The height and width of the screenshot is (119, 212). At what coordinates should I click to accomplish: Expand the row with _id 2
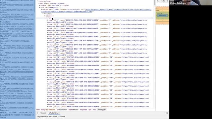48,24
